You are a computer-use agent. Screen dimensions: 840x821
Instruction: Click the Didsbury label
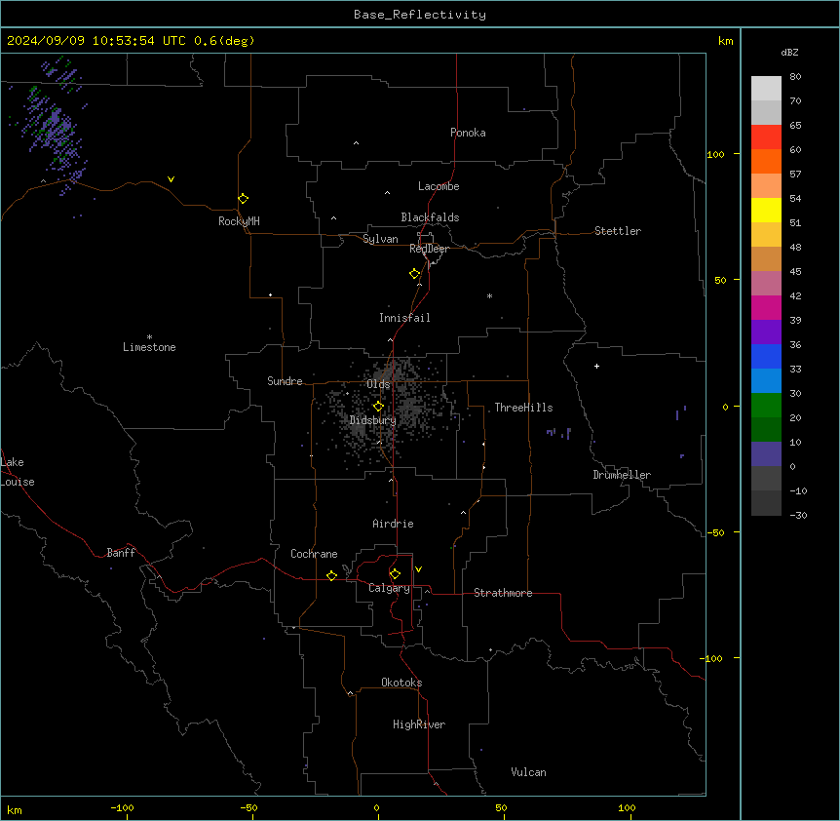coord(373,420)
